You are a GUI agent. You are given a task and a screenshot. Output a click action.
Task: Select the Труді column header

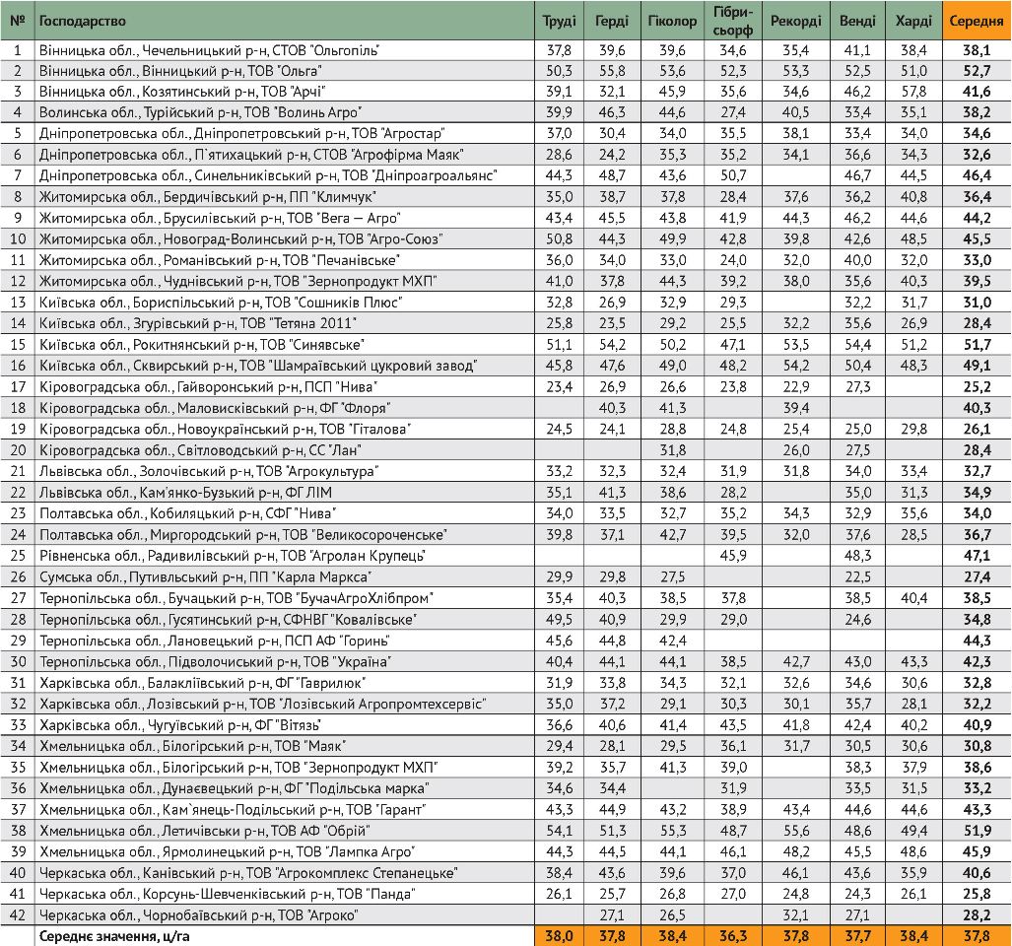(x=559, y=21)
